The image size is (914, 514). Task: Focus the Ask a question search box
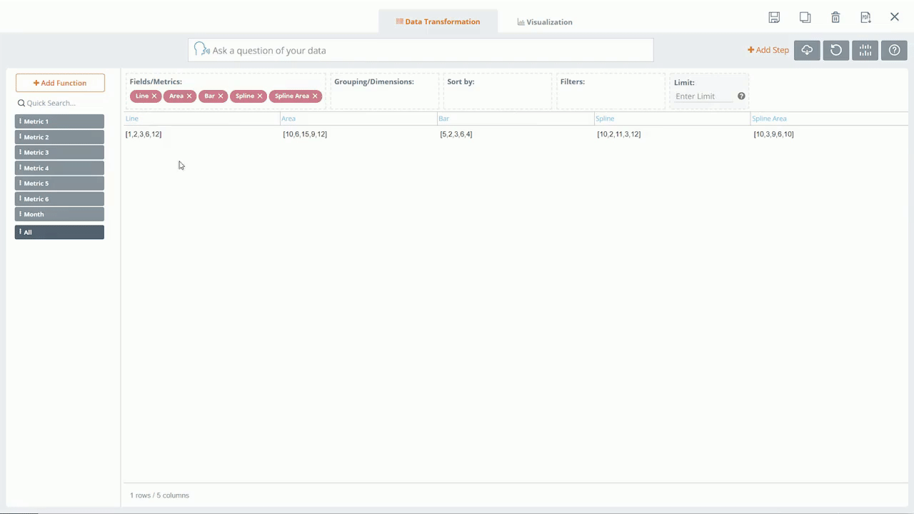428,51
